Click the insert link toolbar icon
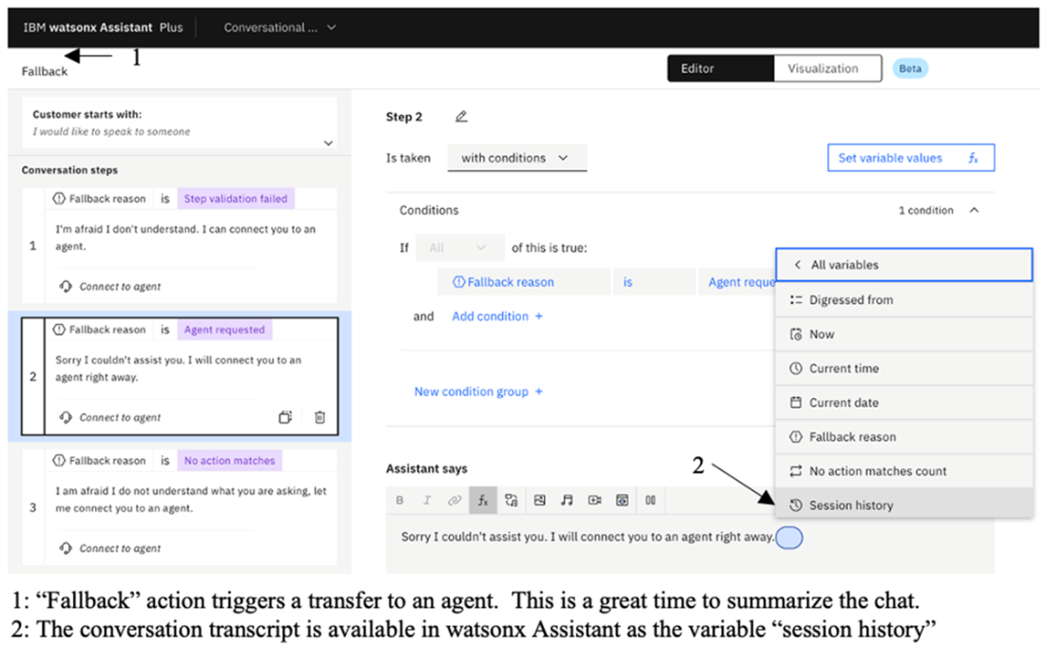This screenshot has width=1046, height=648. tap(455, 500)
